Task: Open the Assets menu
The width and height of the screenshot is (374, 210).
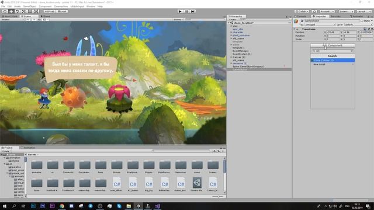Action: pos(18,6)
